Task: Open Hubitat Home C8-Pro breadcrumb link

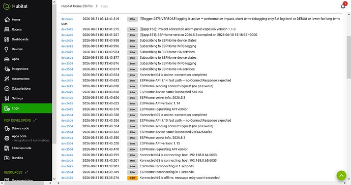Action: 77,6
